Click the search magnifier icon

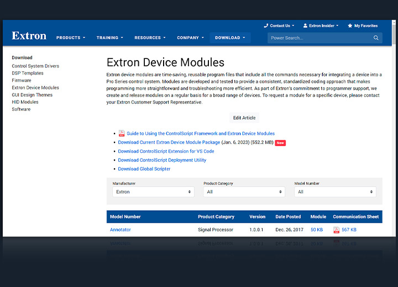376,38
